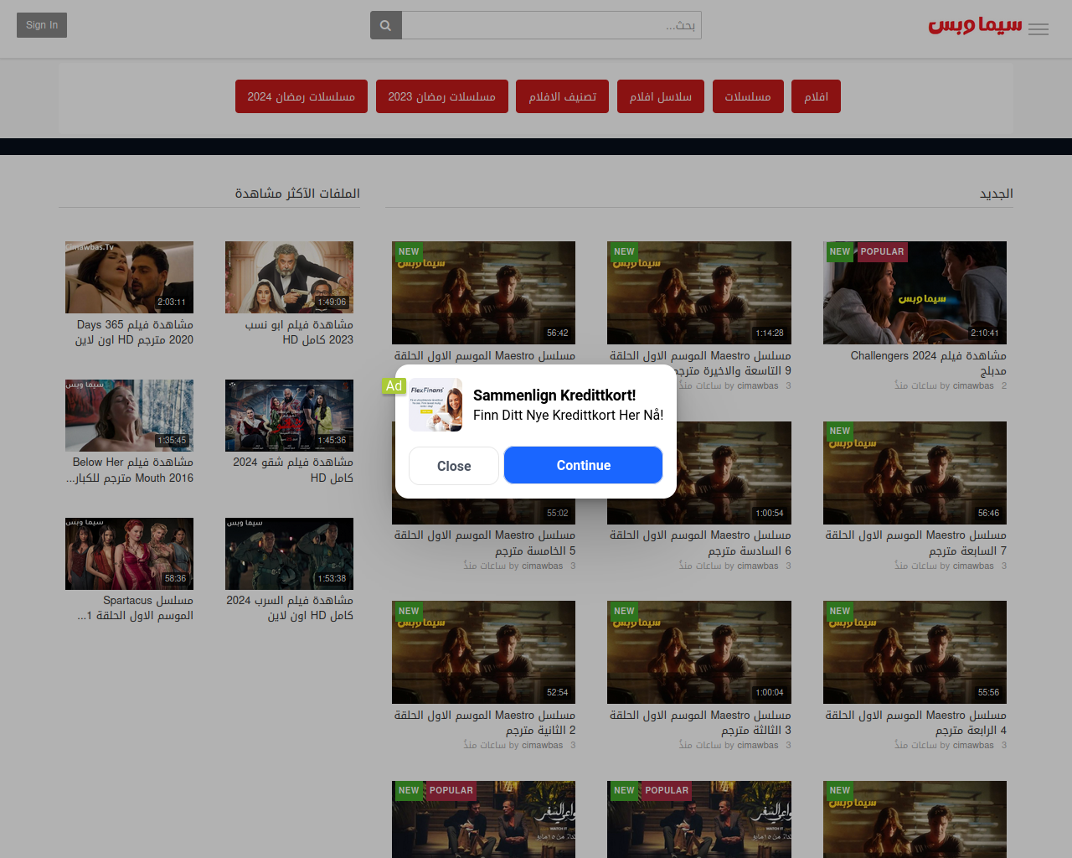Screen dimensions: 1072x858
Task: Open the فيلم شقو 2024 thumbnail
Action: tap(289, 416)
